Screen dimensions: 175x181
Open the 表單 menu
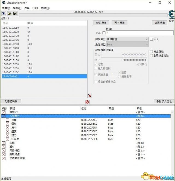[27, 8]
